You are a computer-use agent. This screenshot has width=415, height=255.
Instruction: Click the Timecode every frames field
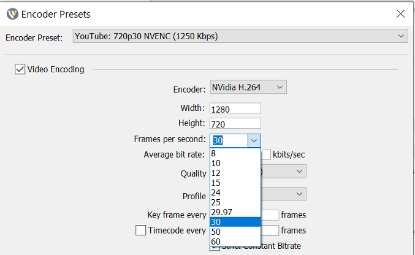point(270,230)
